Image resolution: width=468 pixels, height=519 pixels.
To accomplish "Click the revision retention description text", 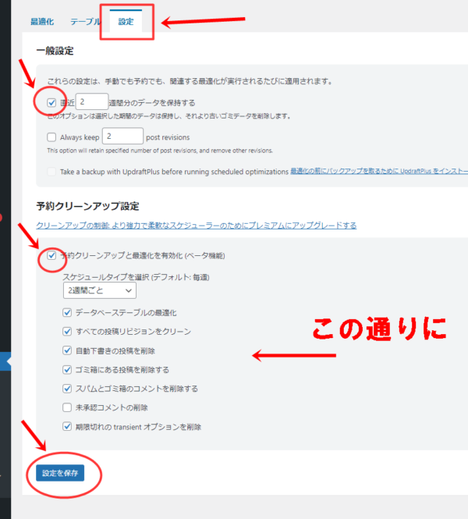I will (160, 151).
